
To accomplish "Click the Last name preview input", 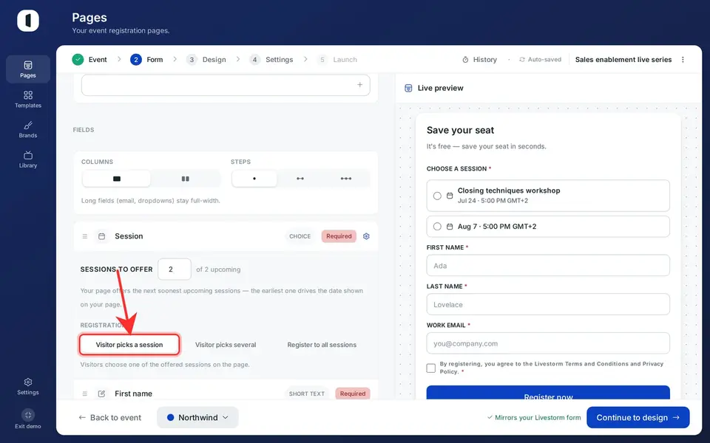I will pos(548,305).
